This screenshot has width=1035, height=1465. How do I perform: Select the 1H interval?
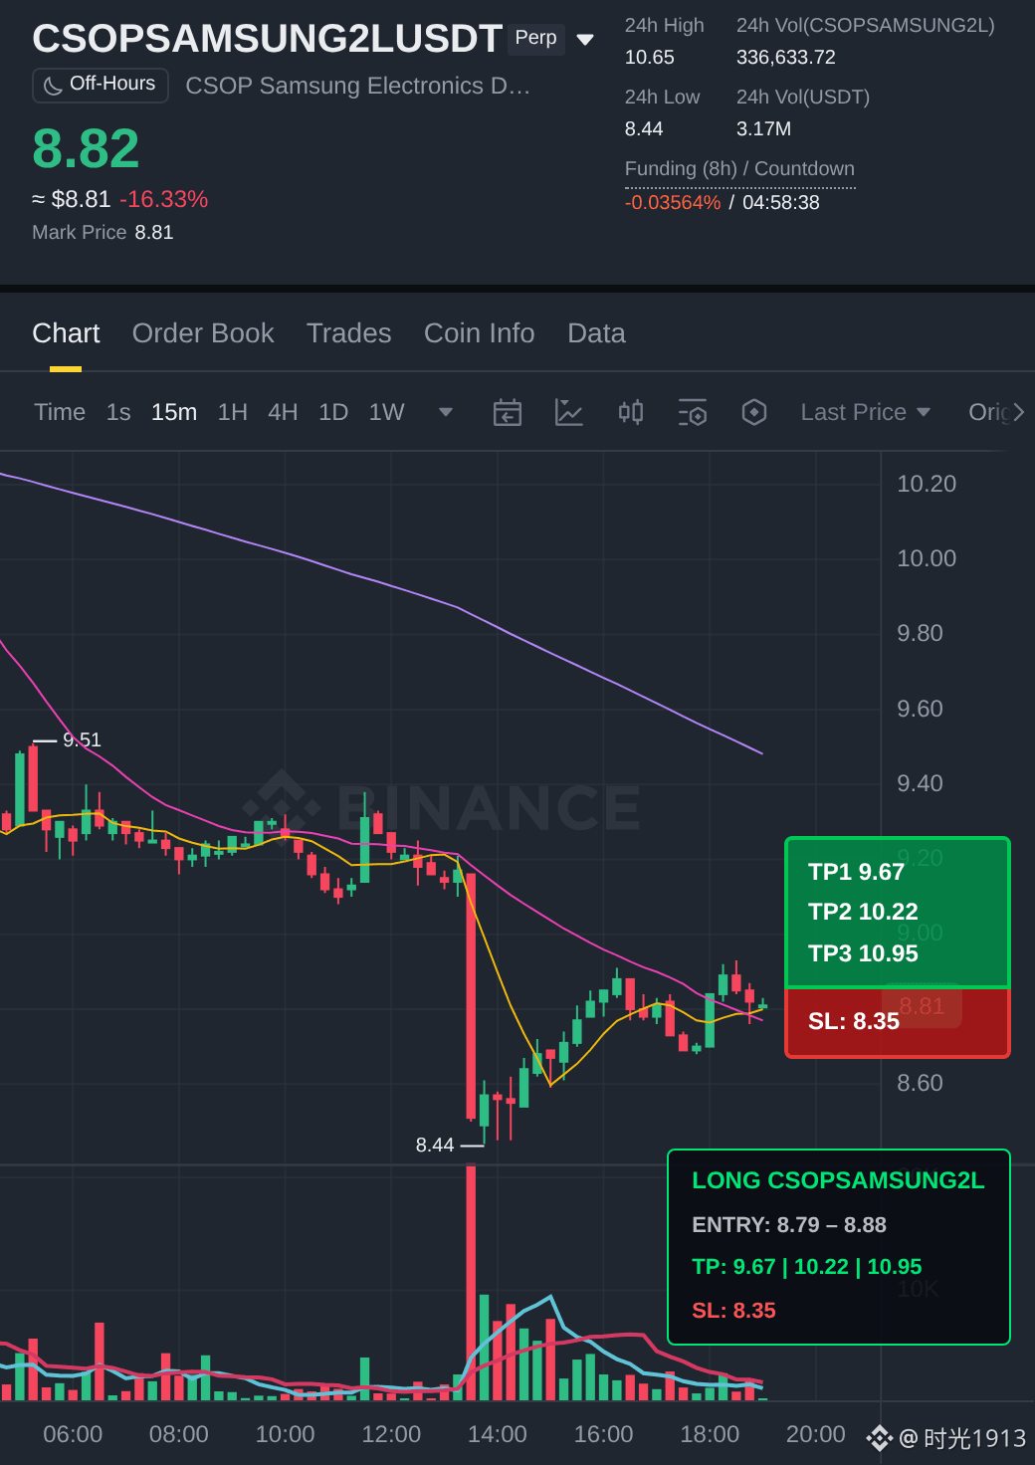coord(233,412)
